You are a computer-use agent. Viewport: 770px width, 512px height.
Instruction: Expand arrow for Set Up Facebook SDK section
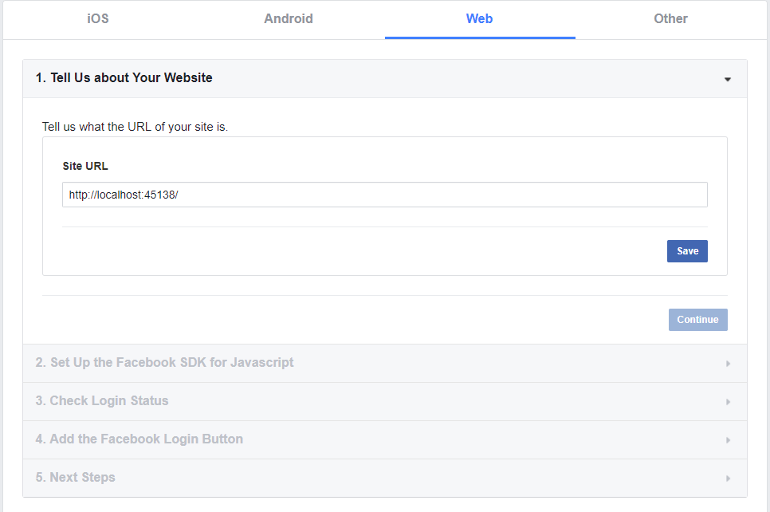pos(728,364)
